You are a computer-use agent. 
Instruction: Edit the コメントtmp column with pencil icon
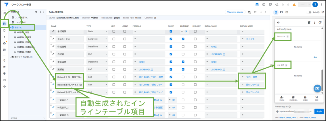click(53, 39)
